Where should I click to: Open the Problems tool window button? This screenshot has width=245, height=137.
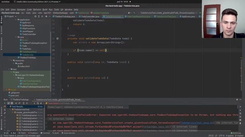point(33,133)
